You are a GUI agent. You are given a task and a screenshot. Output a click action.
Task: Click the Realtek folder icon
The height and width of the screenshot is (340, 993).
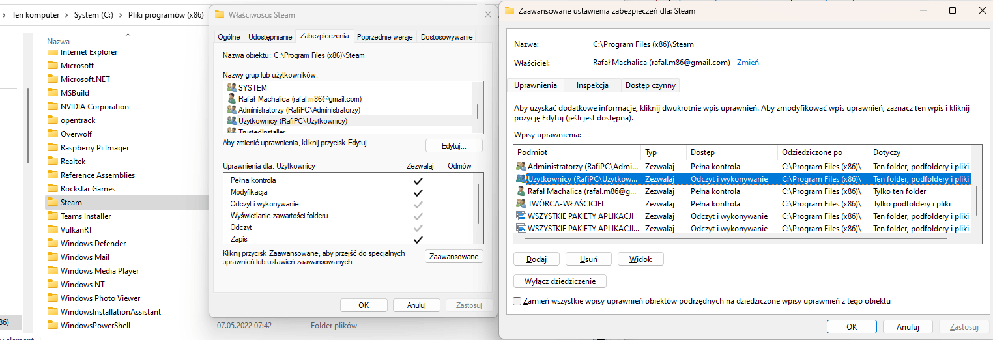(53, 162)
